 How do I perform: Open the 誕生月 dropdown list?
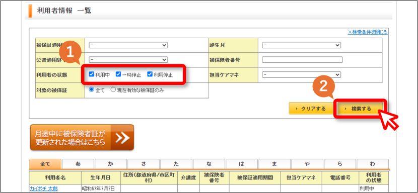point(302,45)
